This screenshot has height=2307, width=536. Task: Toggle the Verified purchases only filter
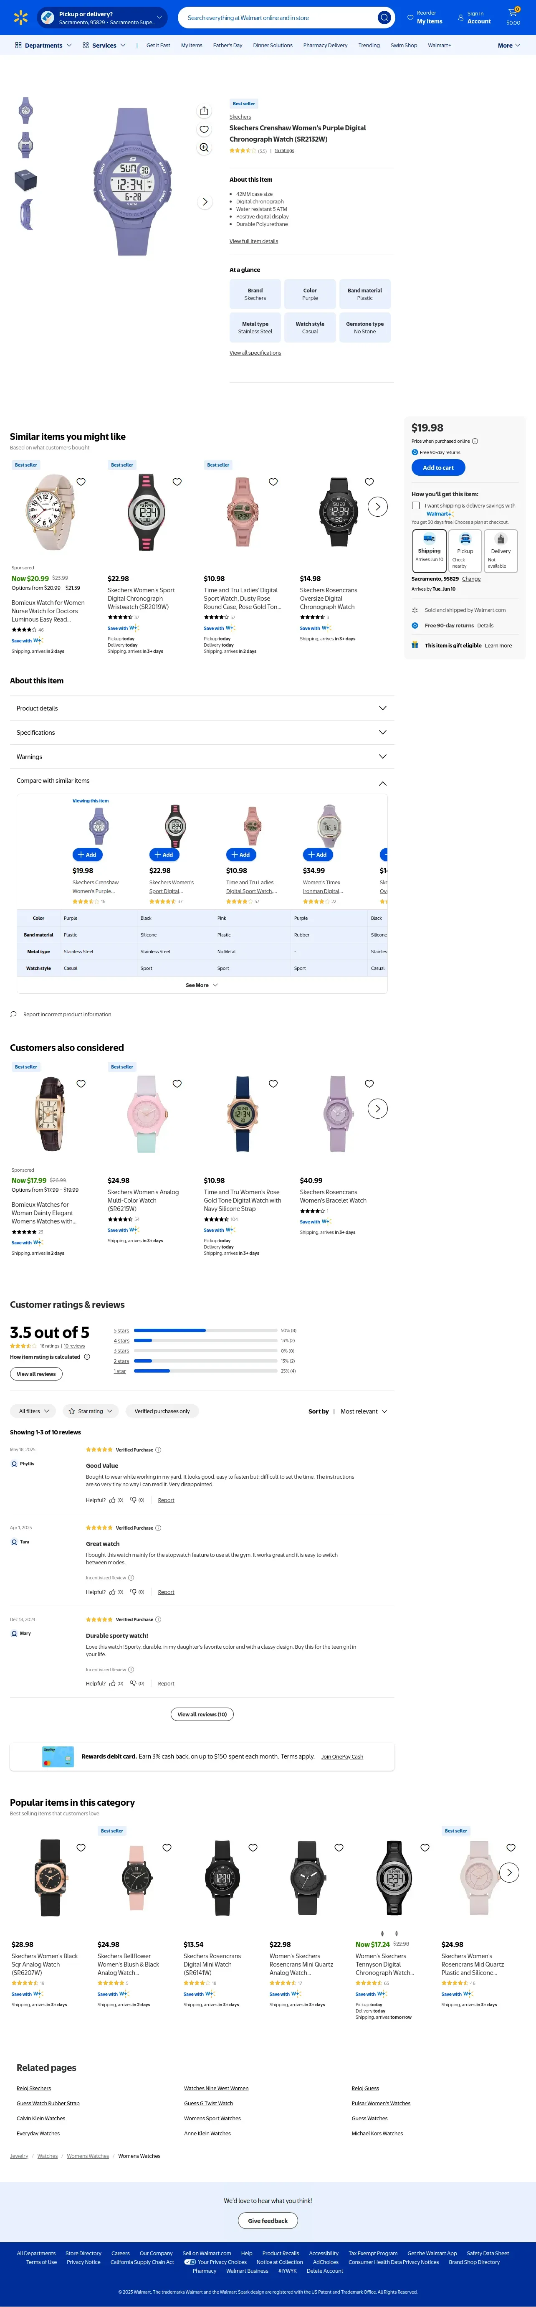(x=162, y=1411)
